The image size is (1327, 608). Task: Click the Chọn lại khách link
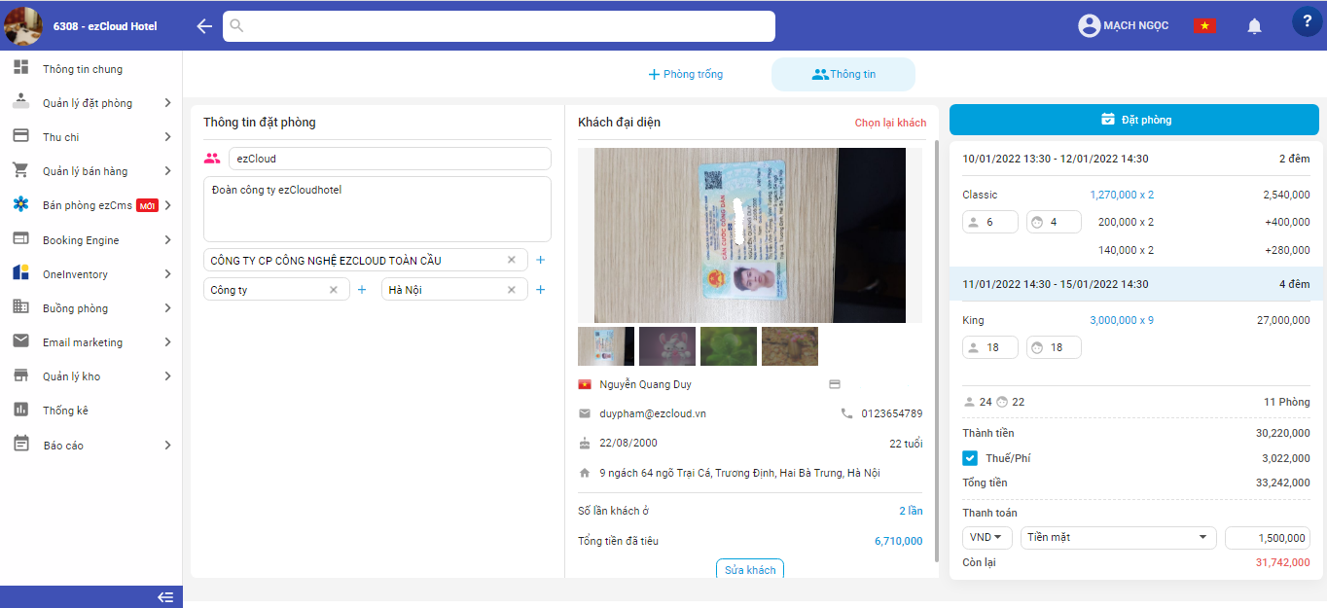click(890, 123)
